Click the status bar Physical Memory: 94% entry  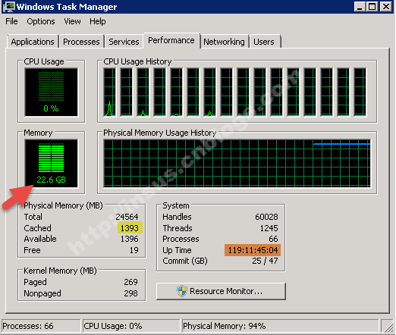(280, 326)
